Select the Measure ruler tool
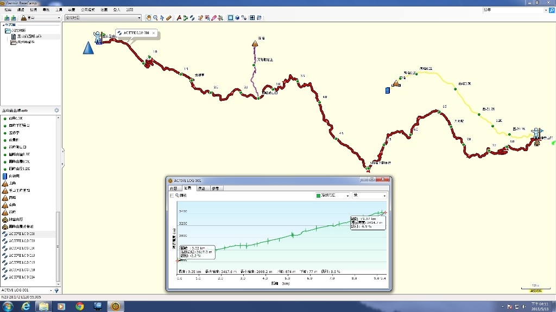Screen dimensions: 556x312 (169, 18)
